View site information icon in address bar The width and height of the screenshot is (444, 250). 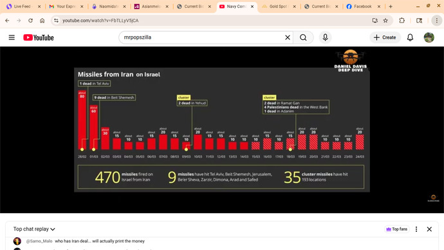pyautogui.click(x=57, y=21)
